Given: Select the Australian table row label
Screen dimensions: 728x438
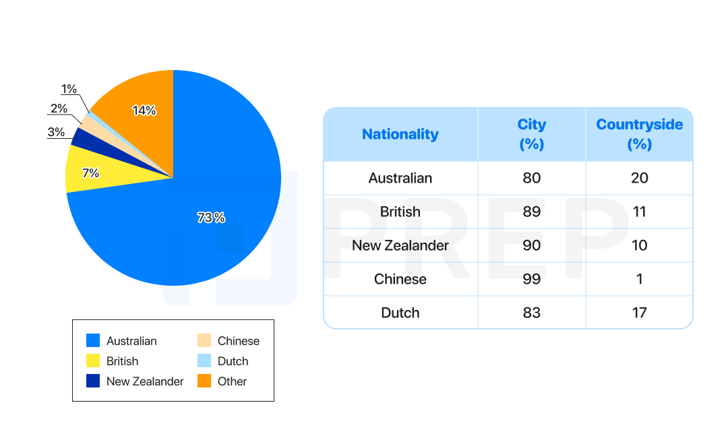Looking at the screenshot, I should 400,178.
